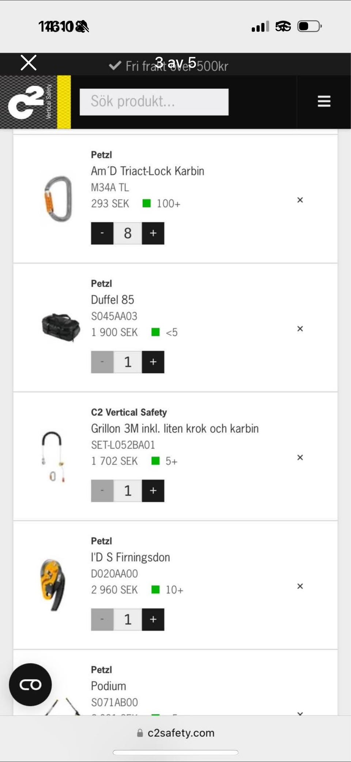351x762 pixels.
Task: Remove Duffel 85 from cart
Action: [300, 329]
